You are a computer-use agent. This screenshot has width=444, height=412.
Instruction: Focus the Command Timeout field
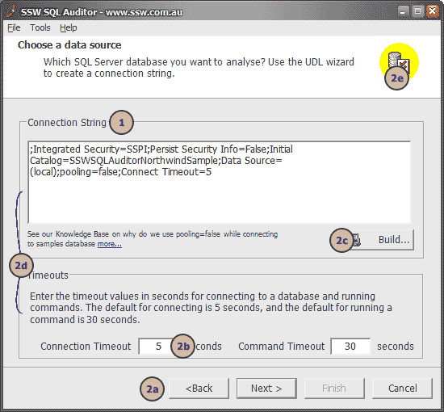350,346
